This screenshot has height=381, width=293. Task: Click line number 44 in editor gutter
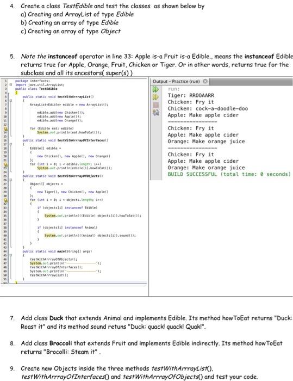[x=5, y=251]
